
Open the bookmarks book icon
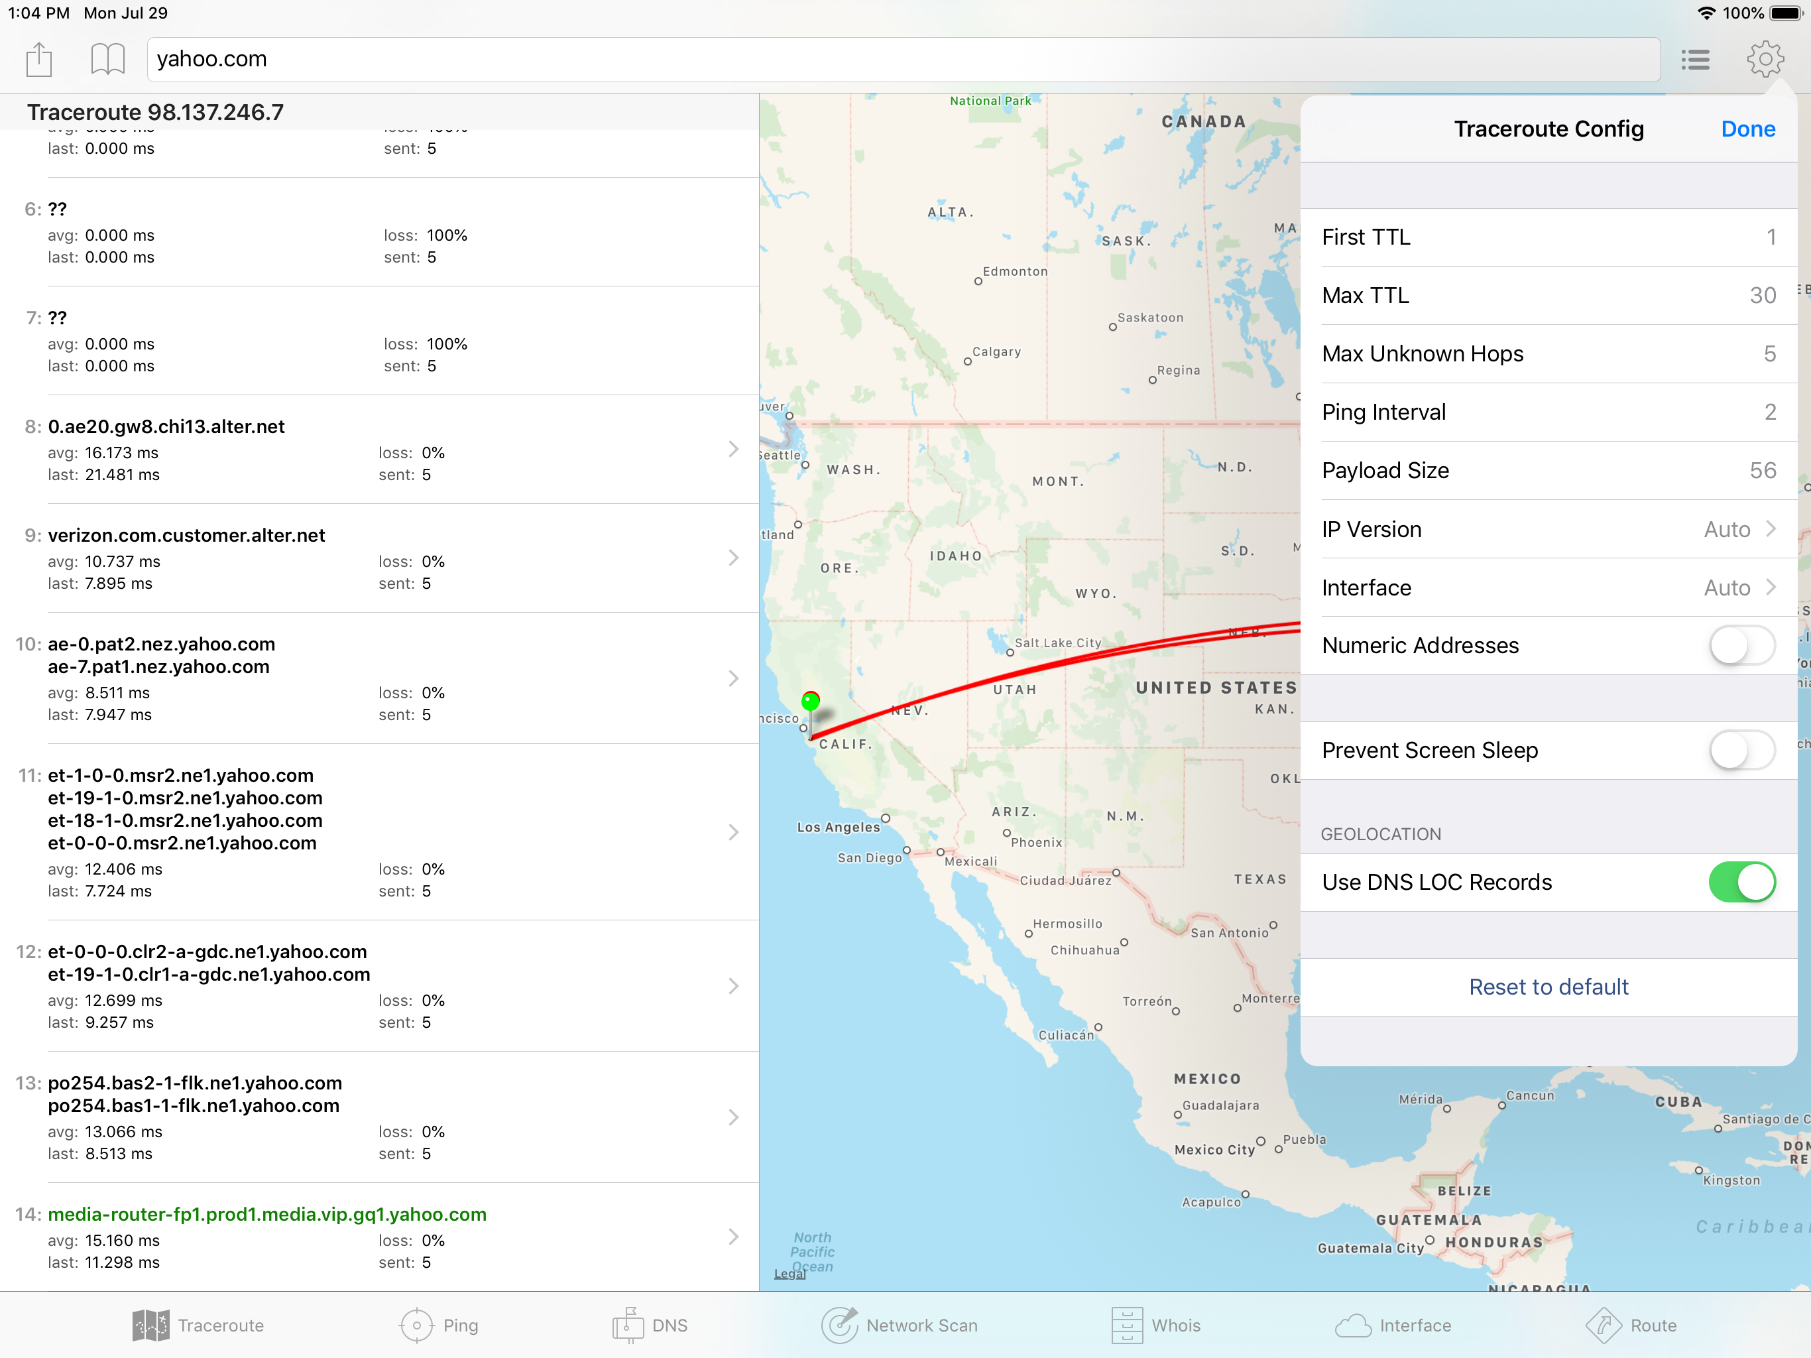[107, 60]
